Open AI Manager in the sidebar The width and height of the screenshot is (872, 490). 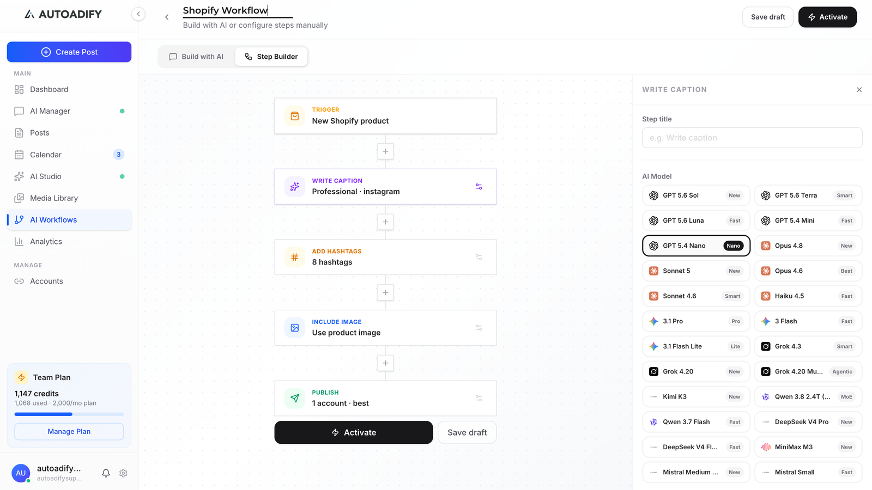69,111
